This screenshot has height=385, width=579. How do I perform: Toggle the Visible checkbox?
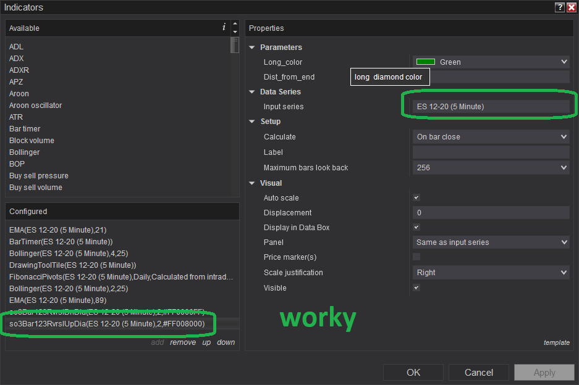pyautogui.click(x=416, y=288)
